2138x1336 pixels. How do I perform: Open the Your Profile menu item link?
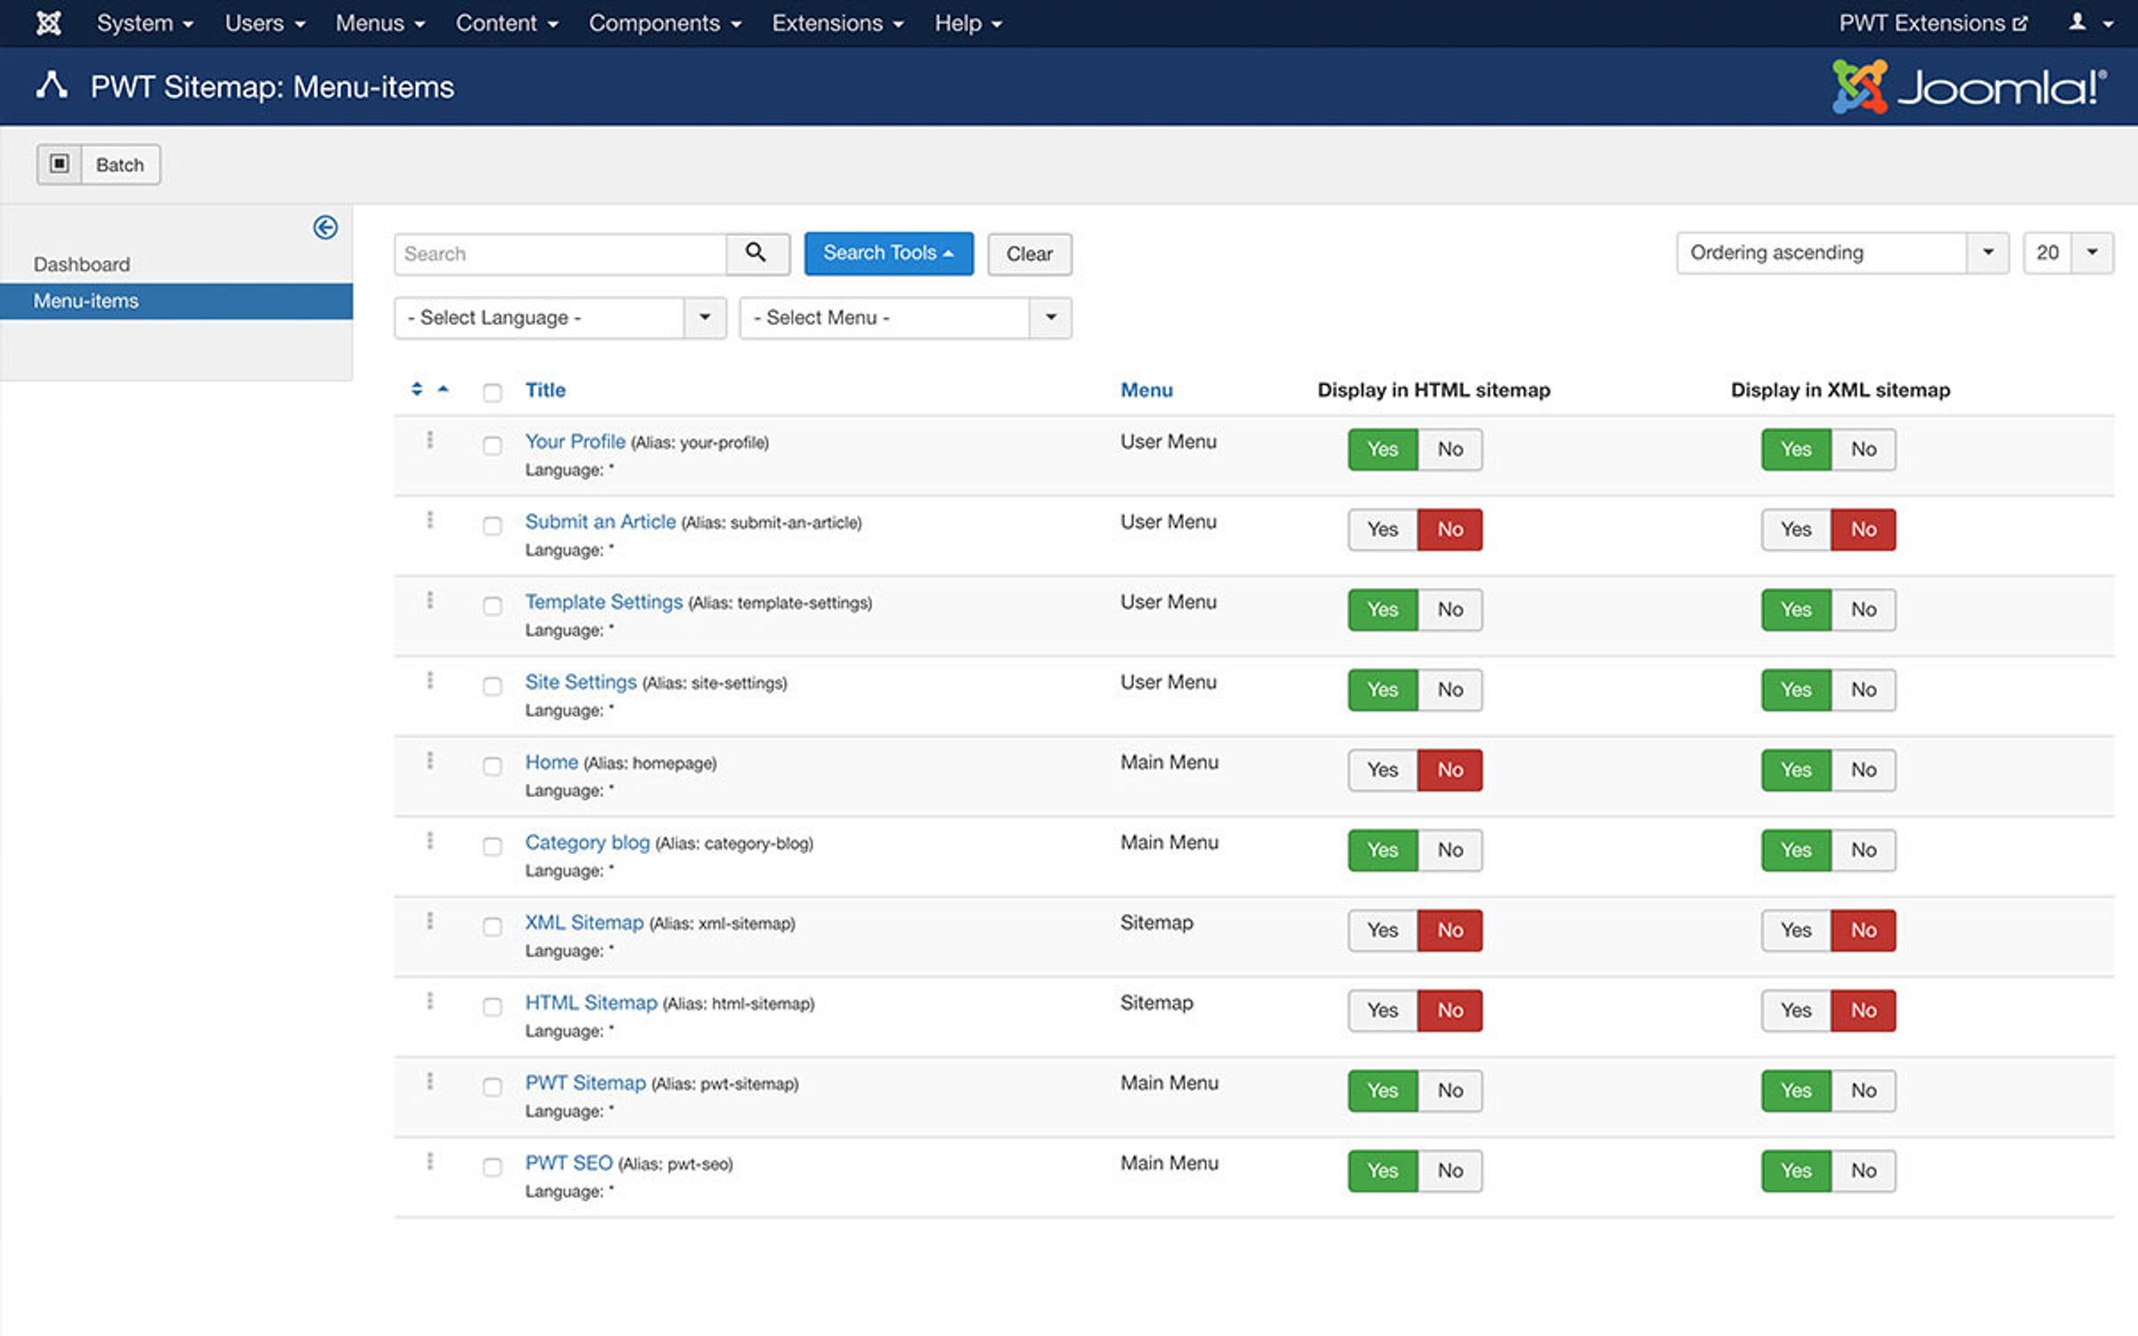point(575,441)
